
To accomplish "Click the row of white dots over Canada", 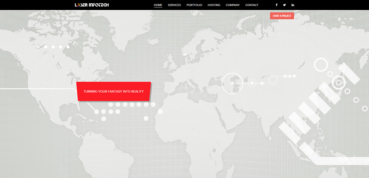I will (56, 47).
